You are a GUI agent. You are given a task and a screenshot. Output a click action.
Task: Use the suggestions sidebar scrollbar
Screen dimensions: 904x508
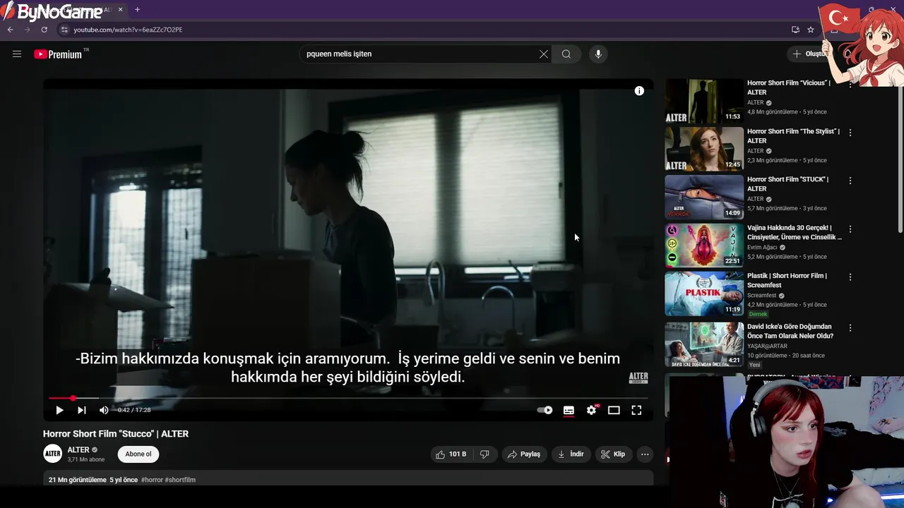900,159
